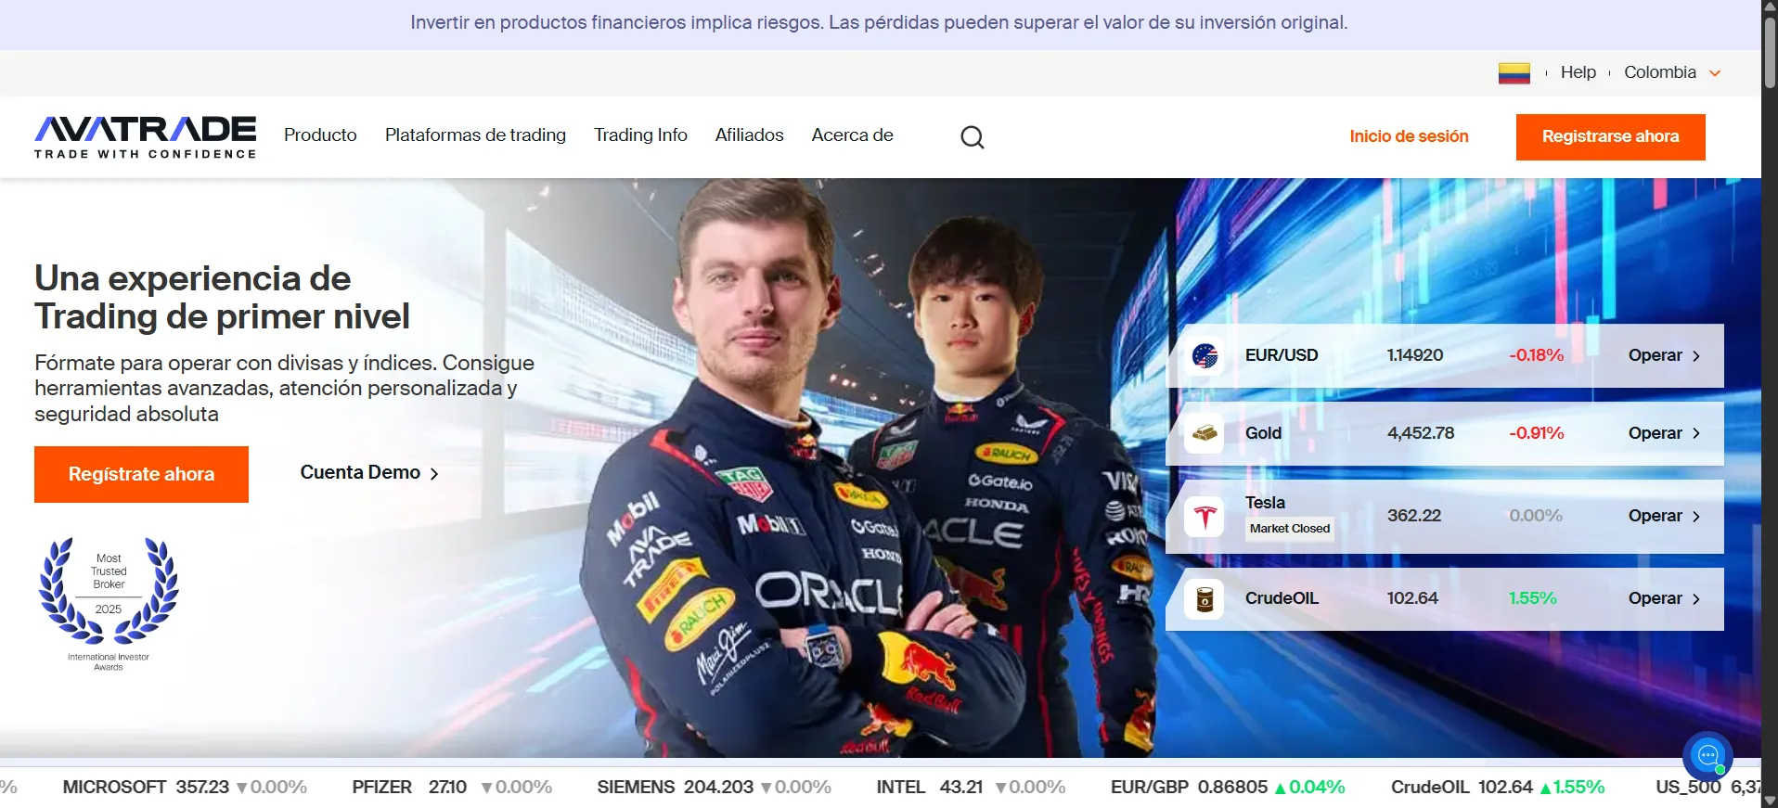1778x808 pixels.
Task: Open the Acerca de menu
Action: (852, 135)
